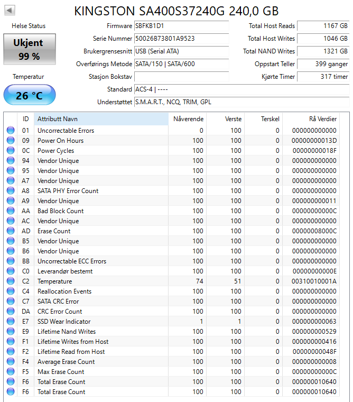353x402 pixels.
Task: Sort by the Nåverende column header
Action: [x=187, y=119]
